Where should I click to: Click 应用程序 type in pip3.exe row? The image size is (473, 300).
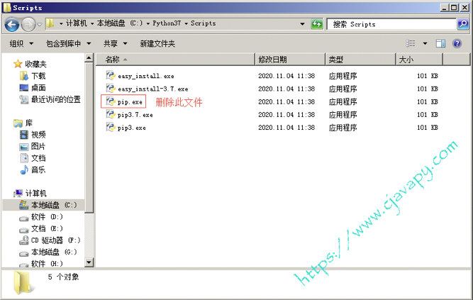343,128
